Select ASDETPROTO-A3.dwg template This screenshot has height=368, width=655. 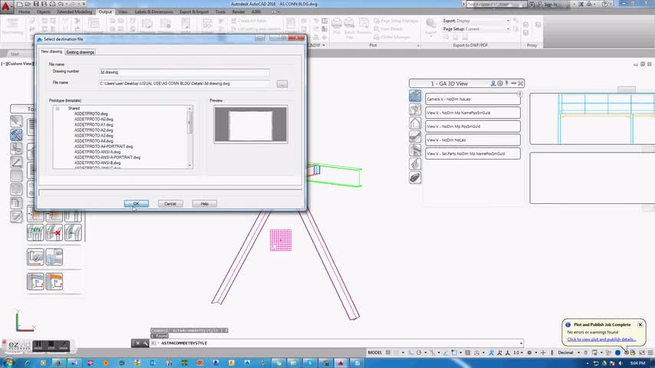coord(94,136)
